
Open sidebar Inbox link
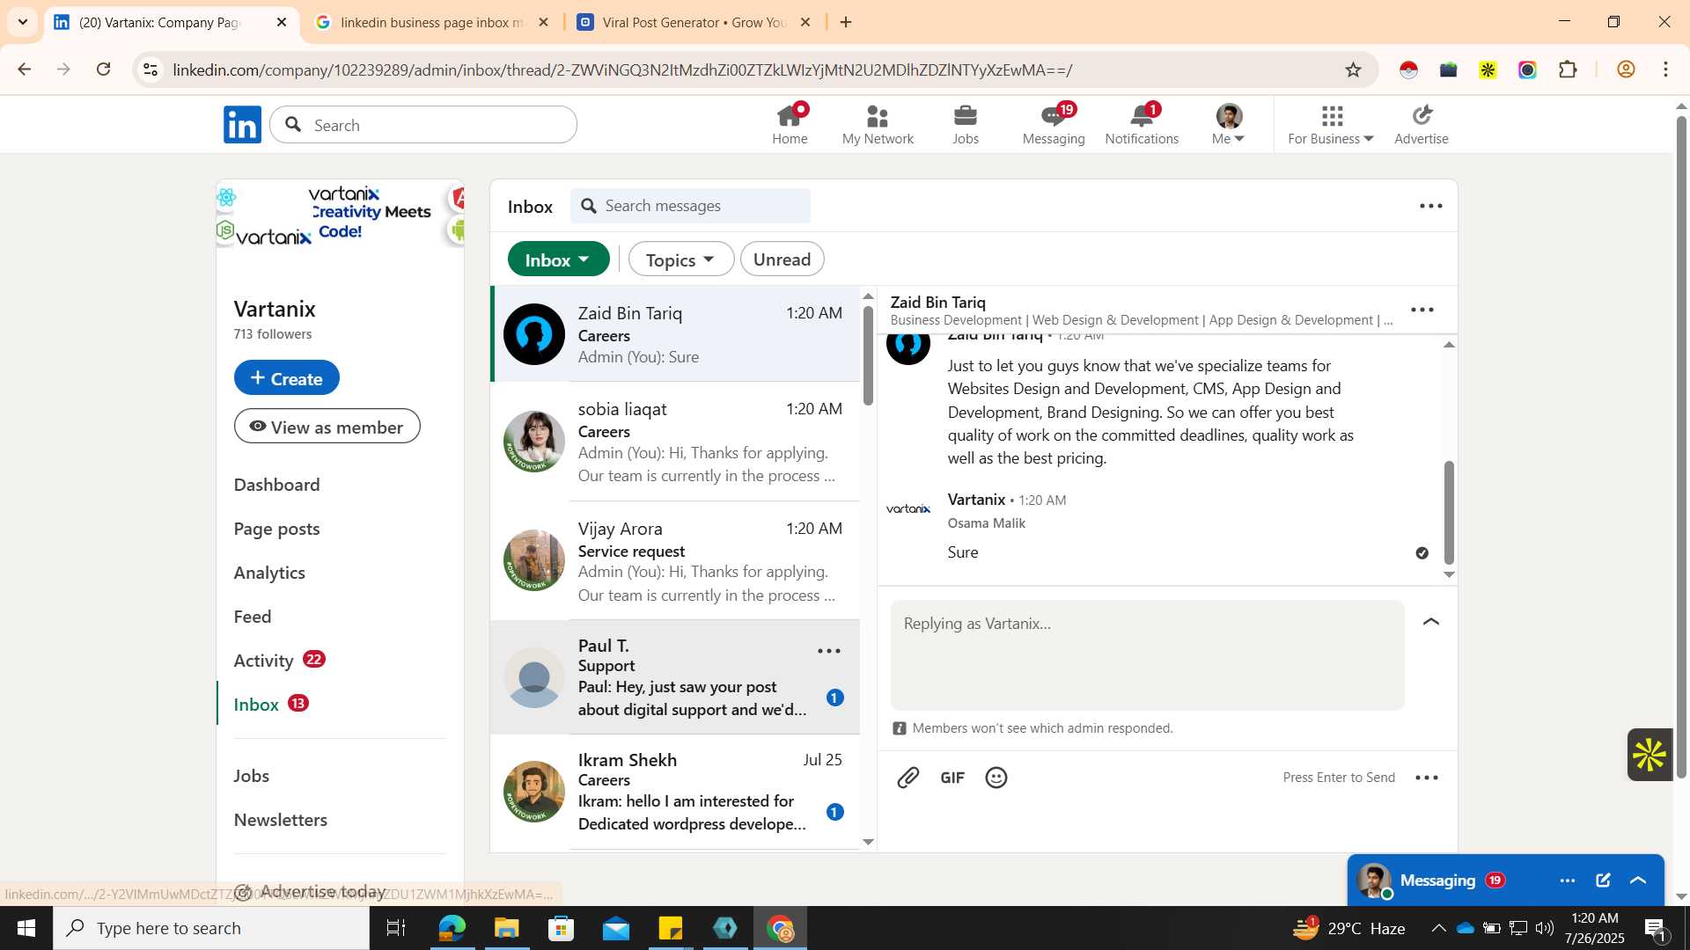pos(271,705)
